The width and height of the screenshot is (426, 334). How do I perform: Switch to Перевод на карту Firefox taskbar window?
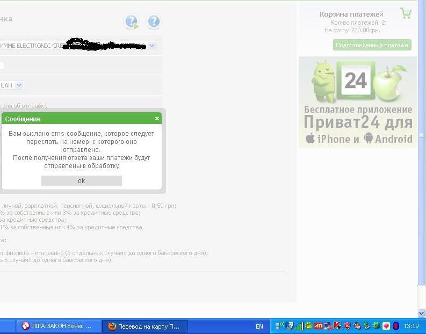145,326
